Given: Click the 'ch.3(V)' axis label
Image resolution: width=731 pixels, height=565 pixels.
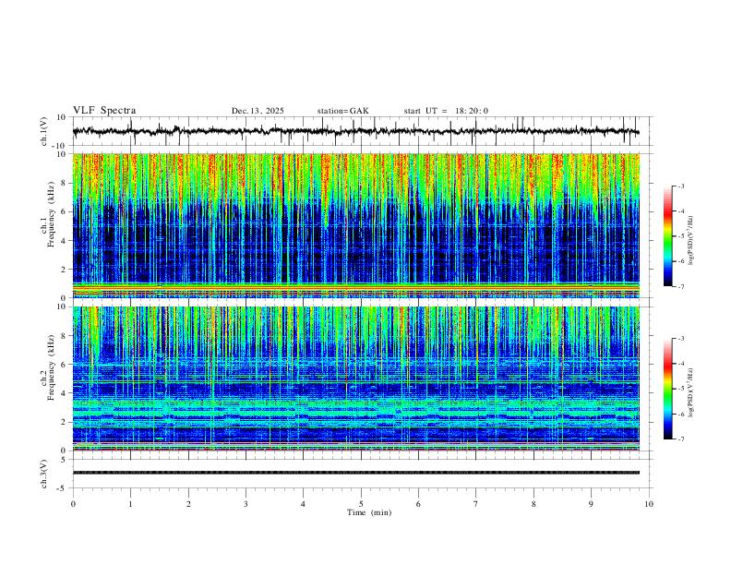Looking at the screenshot, I should coord(44,475).
